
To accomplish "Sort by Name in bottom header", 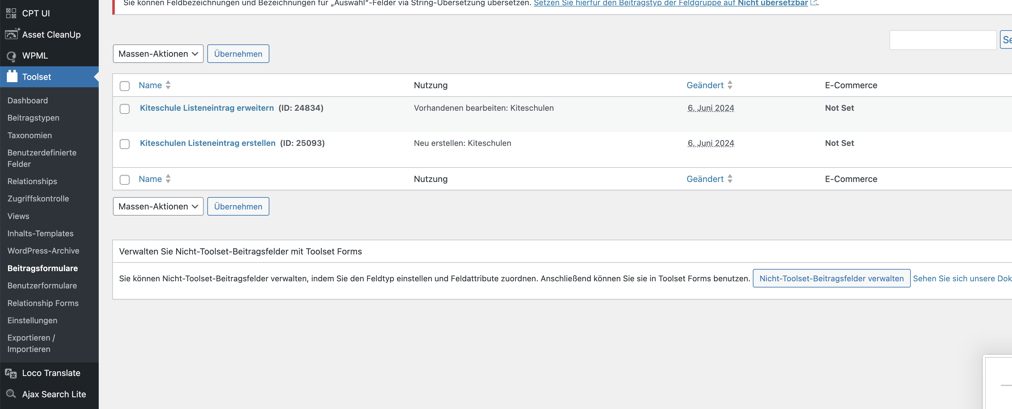I will click(150, 179).
